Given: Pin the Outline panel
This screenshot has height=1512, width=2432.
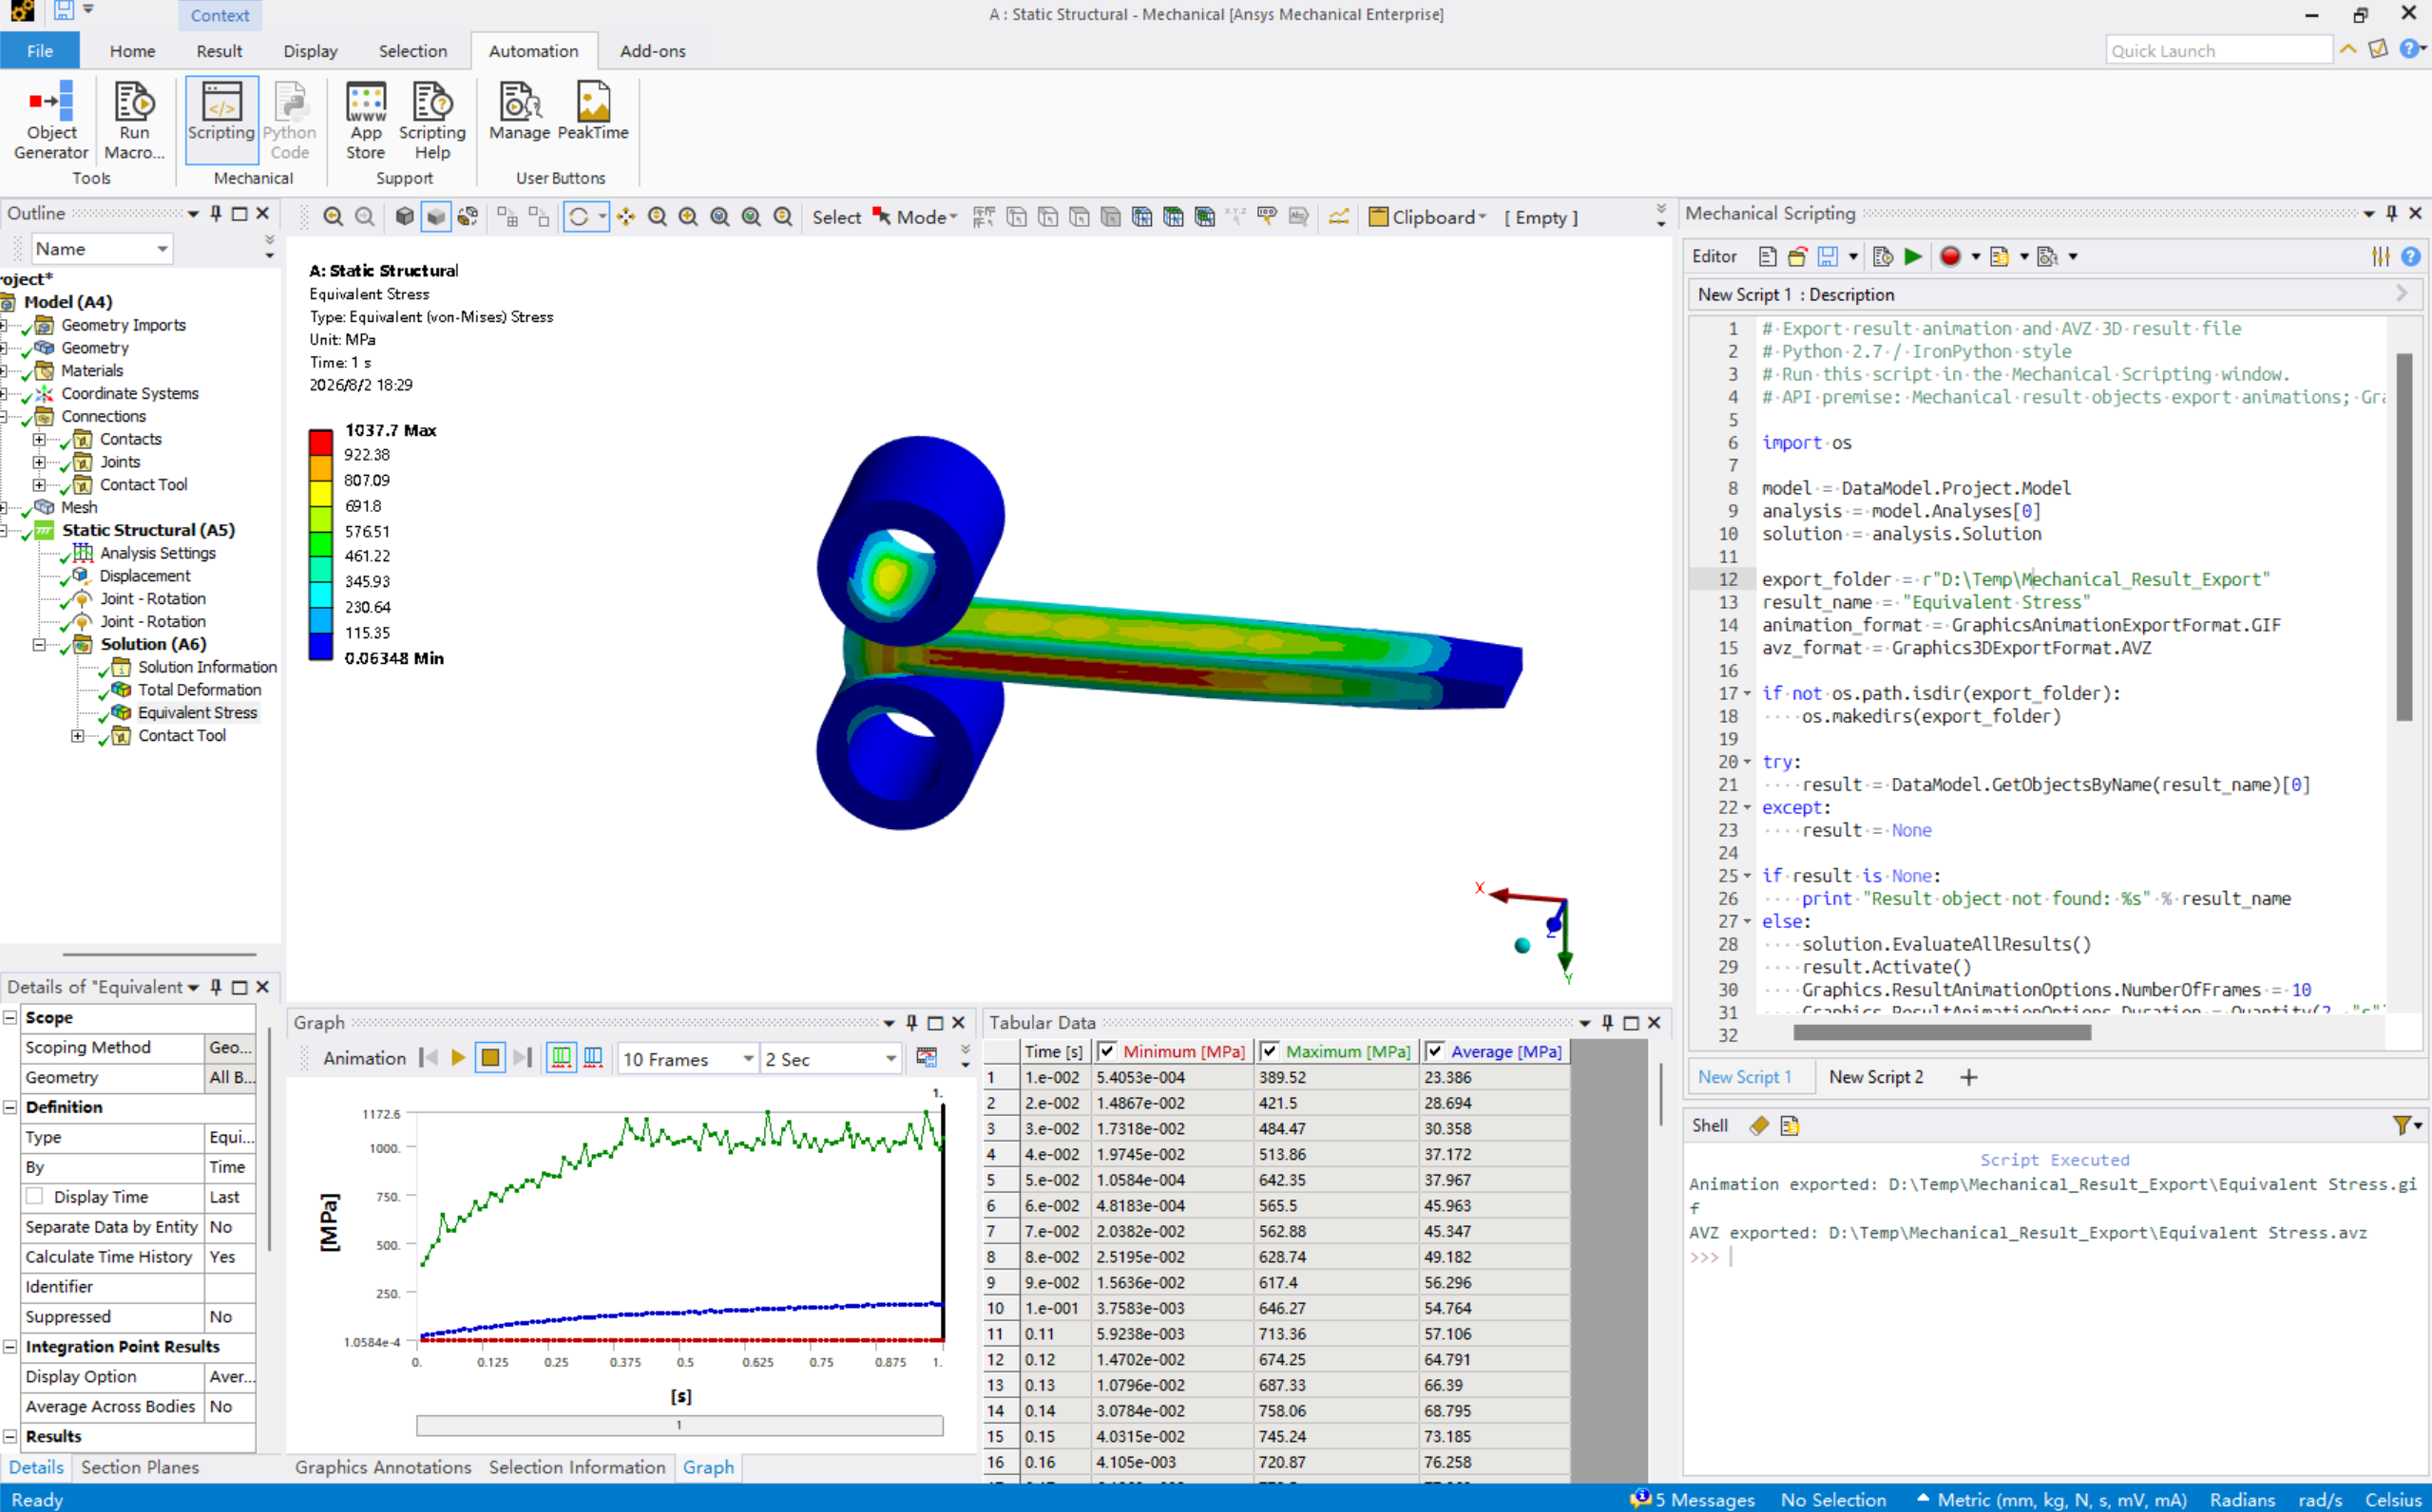Looking at the screenshot, I should [x=216, y=213].
